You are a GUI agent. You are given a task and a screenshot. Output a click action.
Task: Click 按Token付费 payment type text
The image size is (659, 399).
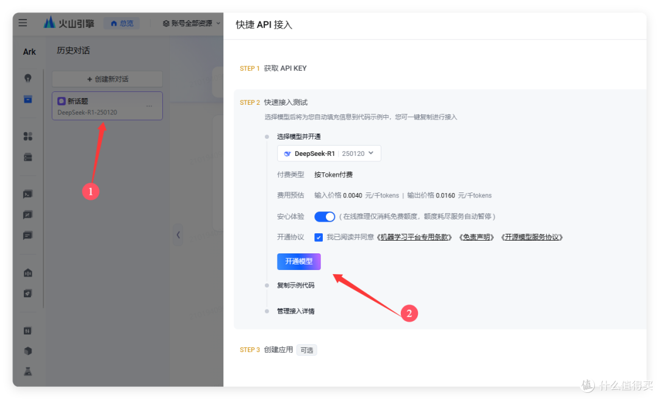(x=333, y=175)
